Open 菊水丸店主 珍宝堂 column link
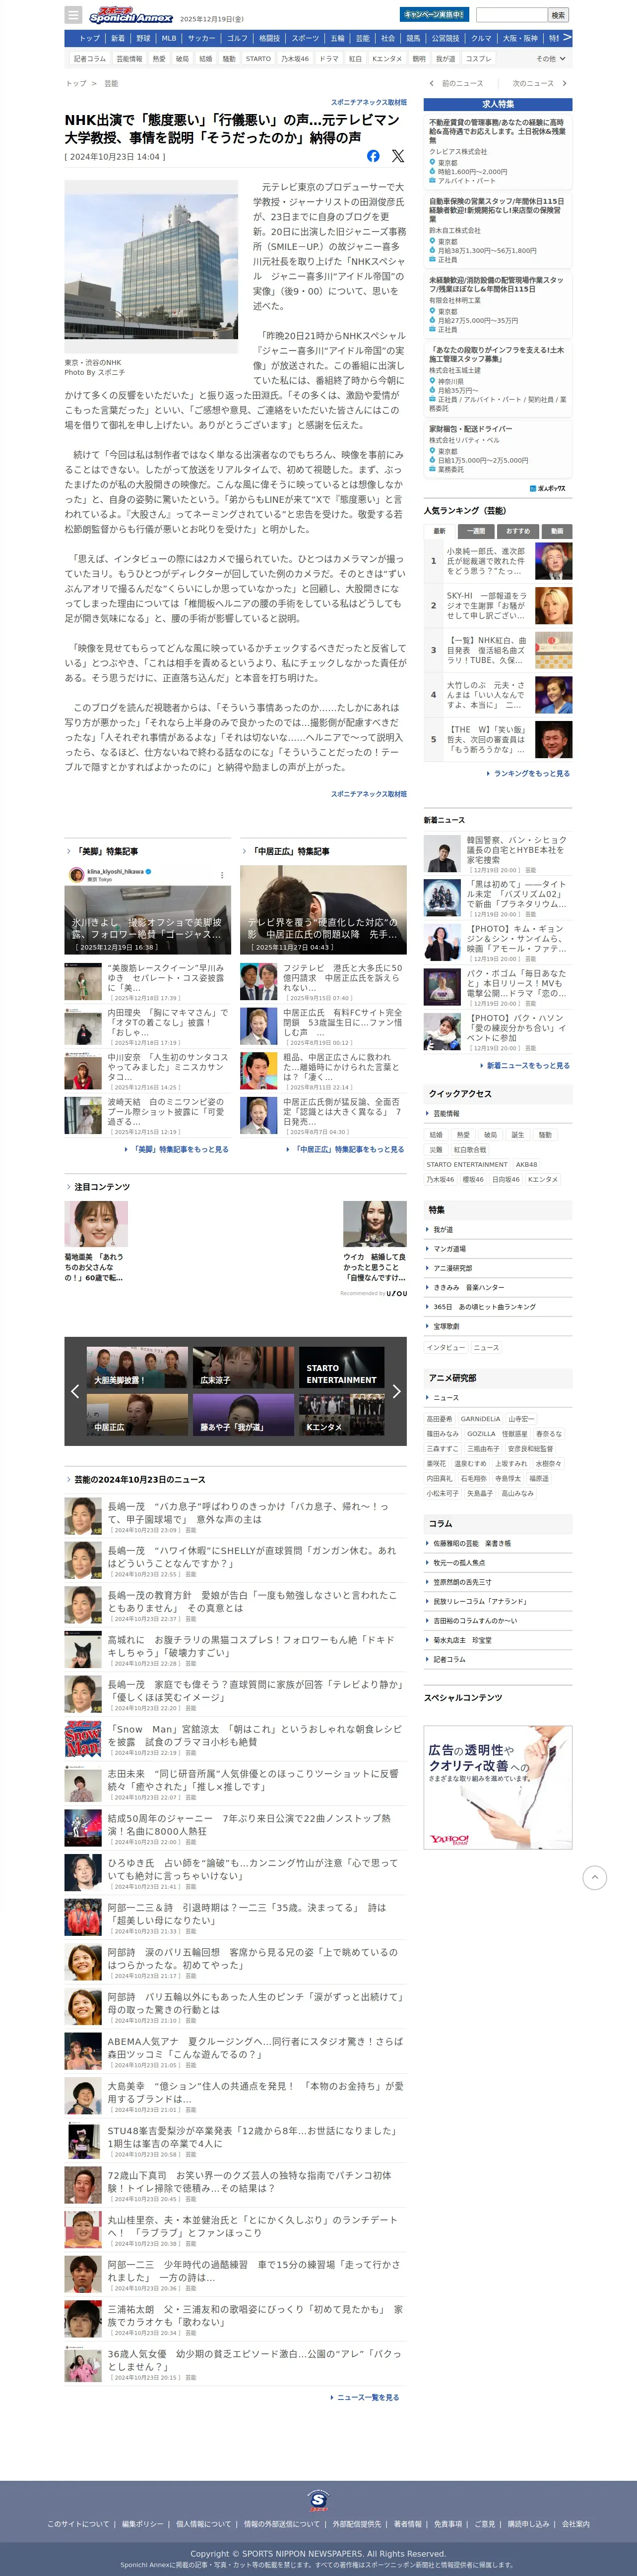637x2576 pixels. click(498, 1640)
